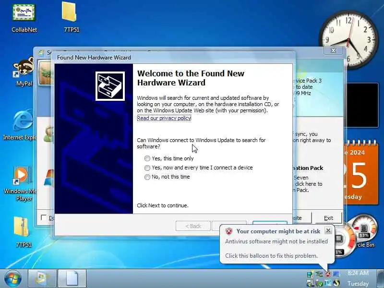Click the red shield security tray icon
This screenshot has height=288, width=384.
tap(328, 274)
